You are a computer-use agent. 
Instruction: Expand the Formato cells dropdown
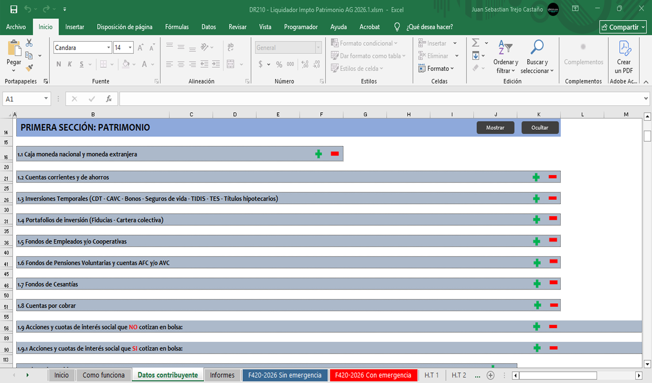(436, 69)
